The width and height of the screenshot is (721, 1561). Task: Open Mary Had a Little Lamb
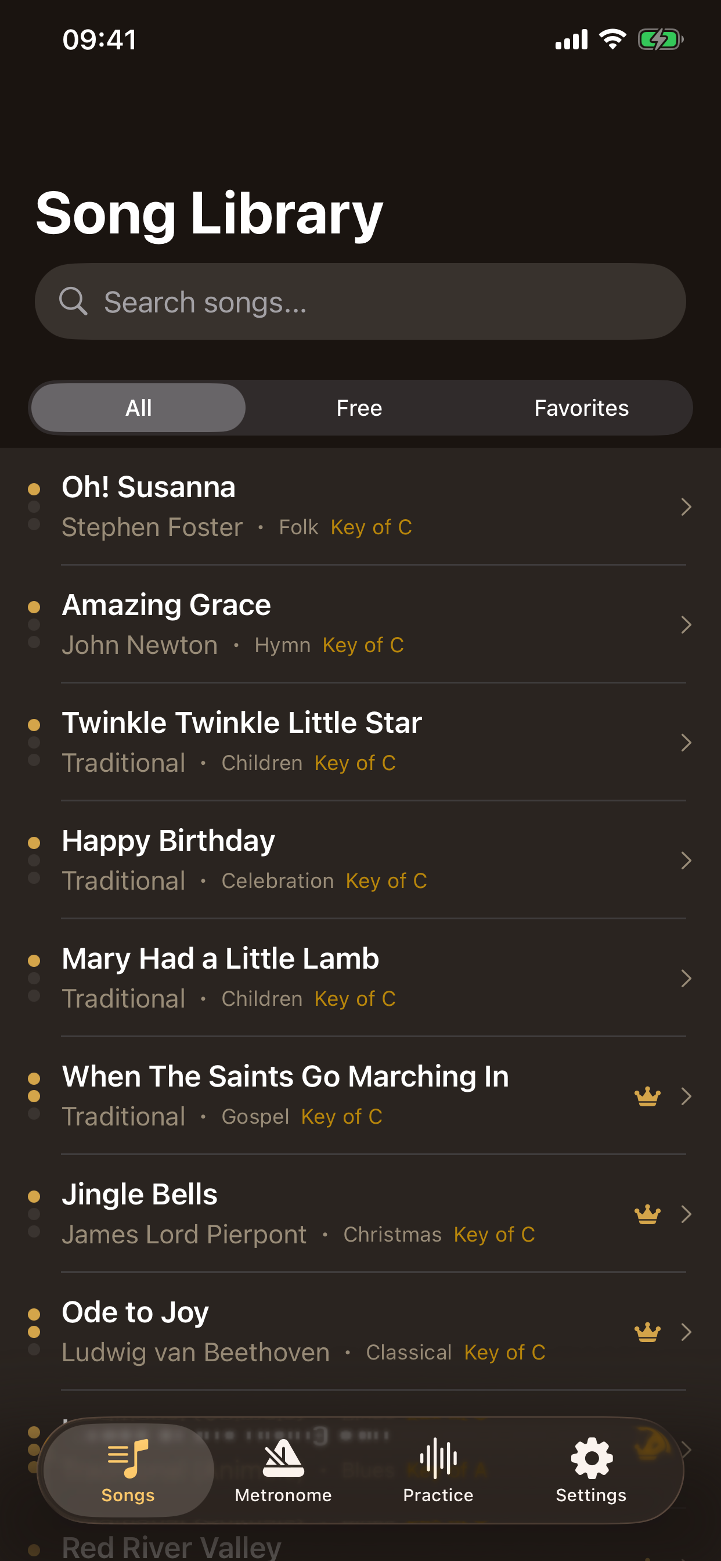[360, 978]
